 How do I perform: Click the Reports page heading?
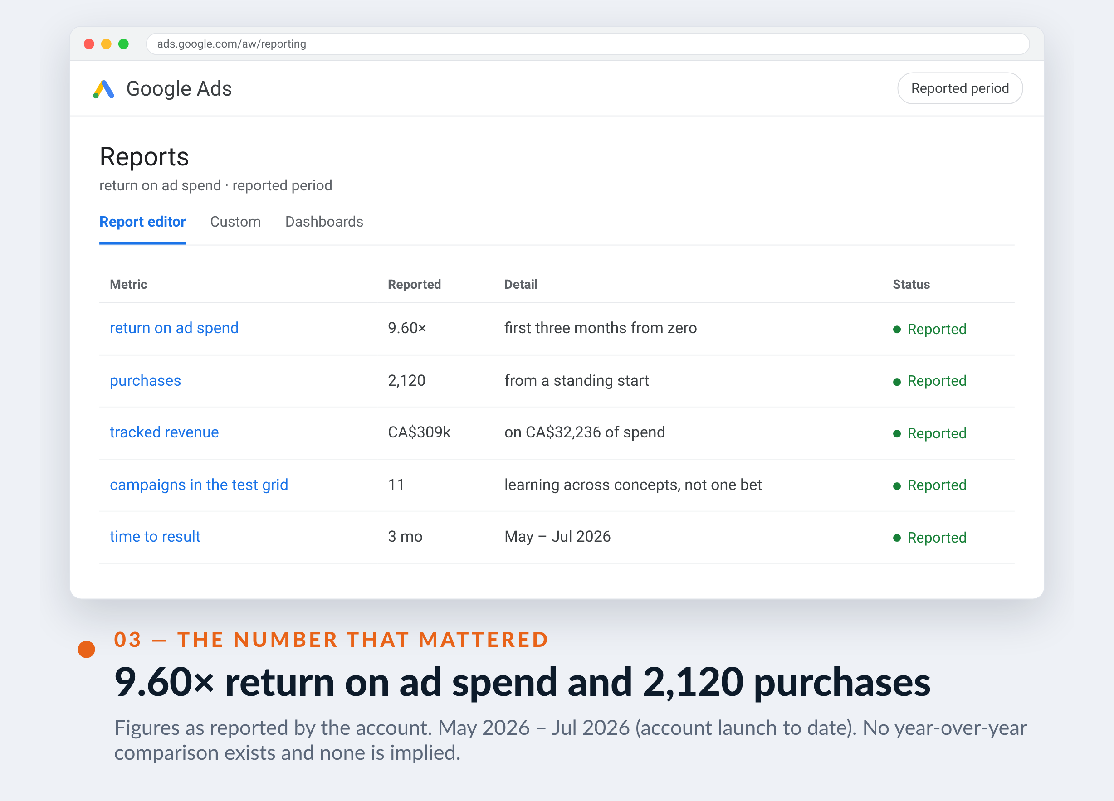pyautogui.click(x=144, y=157)
